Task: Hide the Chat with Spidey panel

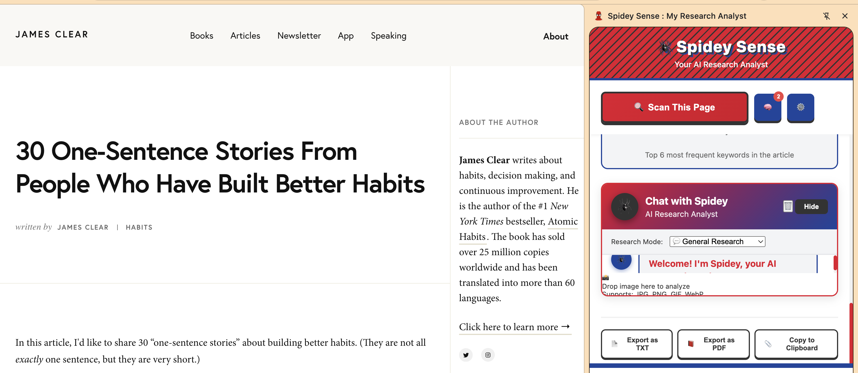Action: [811, 207]
